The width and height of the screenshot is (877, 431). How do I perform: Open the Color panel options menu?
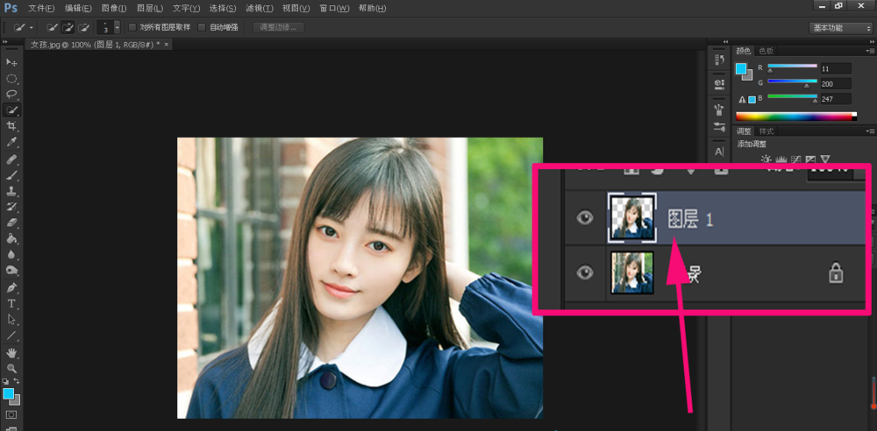pos(870,51)
